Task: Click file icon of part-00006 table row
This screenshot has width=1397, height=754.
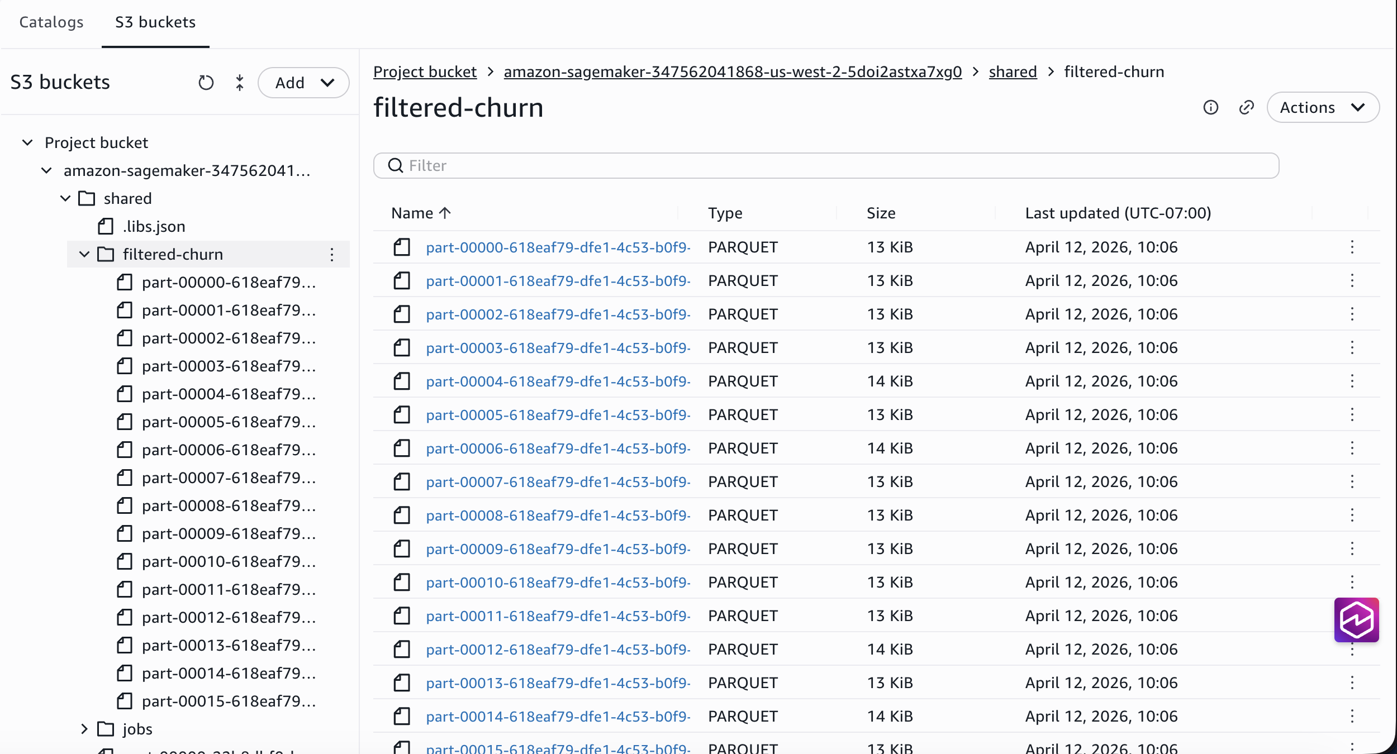Action: pos(402,448)
